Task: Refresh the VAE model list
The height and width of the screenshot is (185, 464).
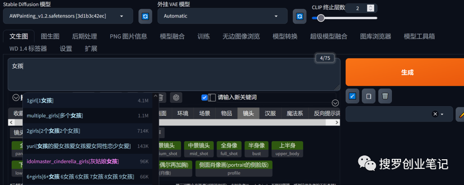Action: 299,16
